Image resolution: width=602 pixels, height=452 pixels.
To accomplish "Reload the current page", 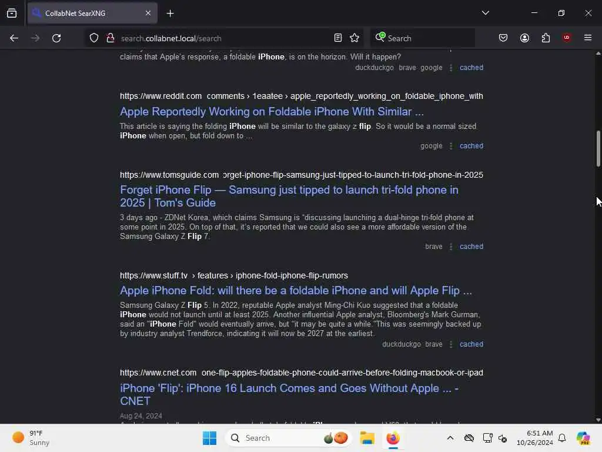I will point(56,38).
